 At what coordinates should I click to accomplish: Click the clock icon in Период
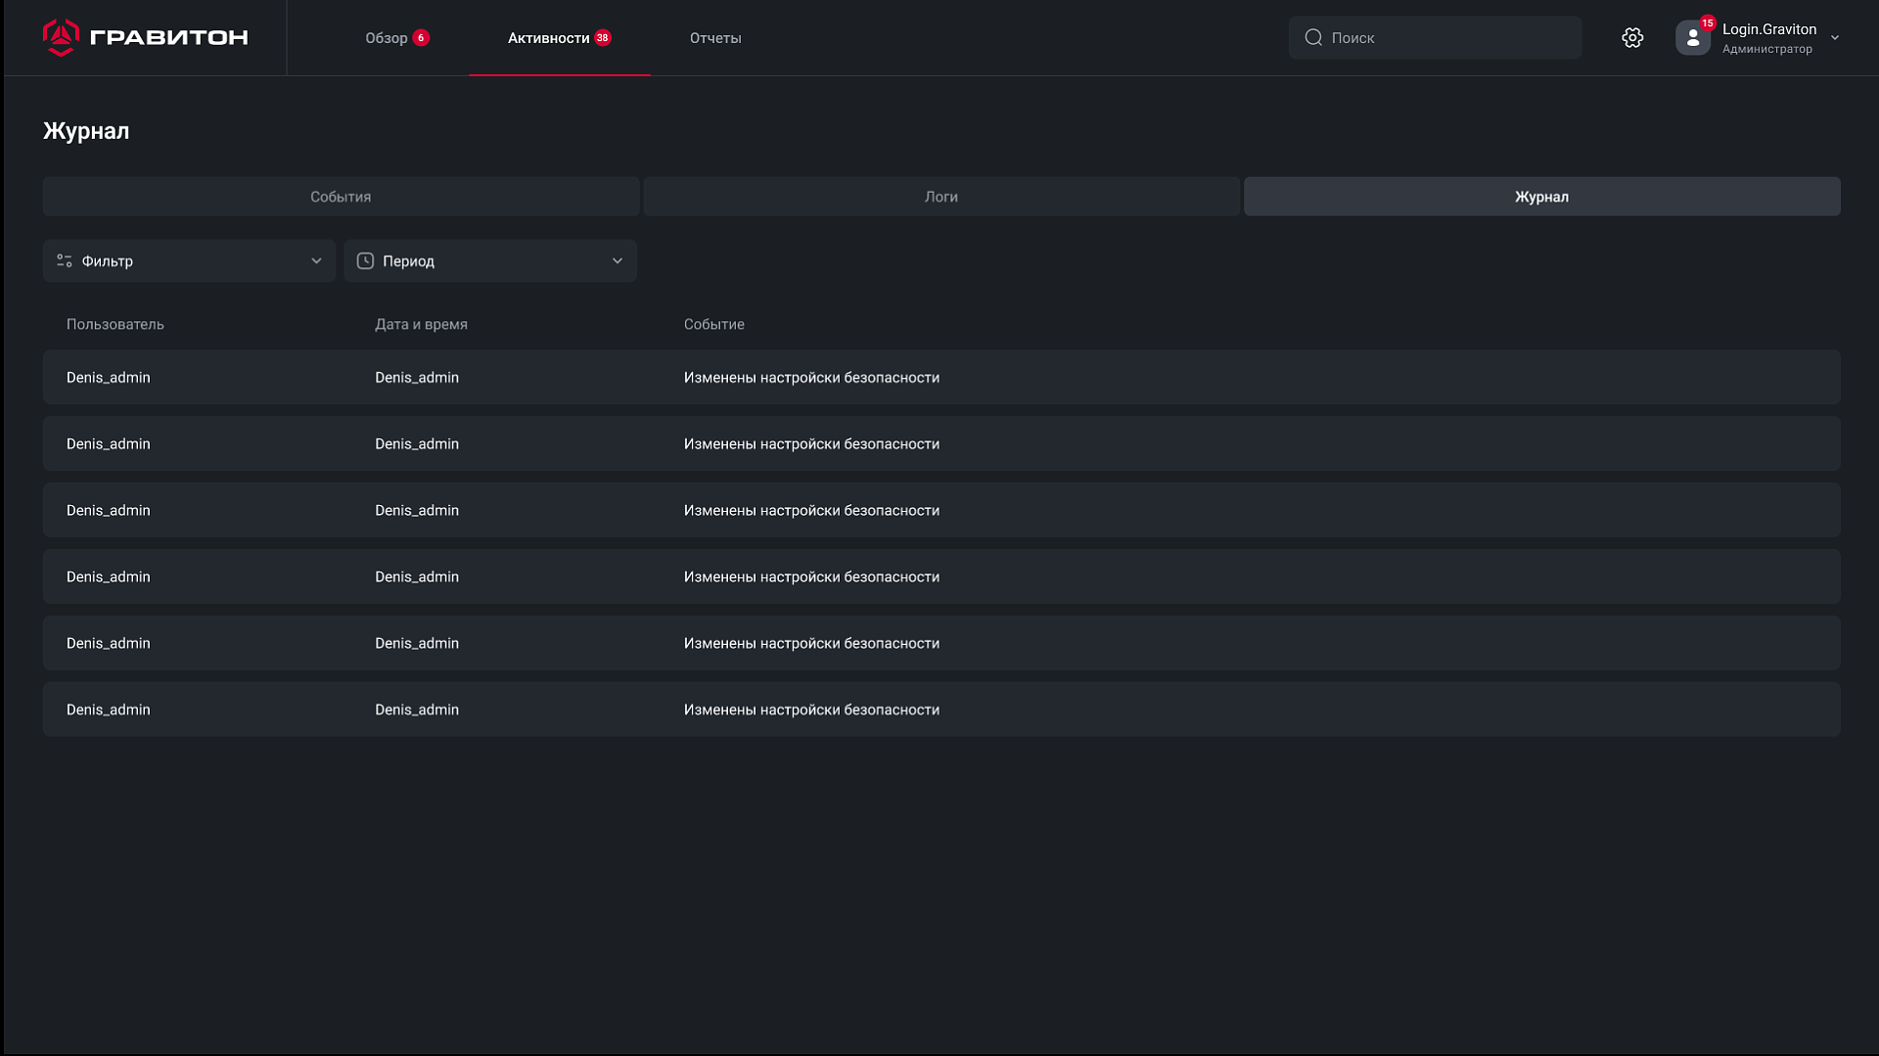pos(365,260)
